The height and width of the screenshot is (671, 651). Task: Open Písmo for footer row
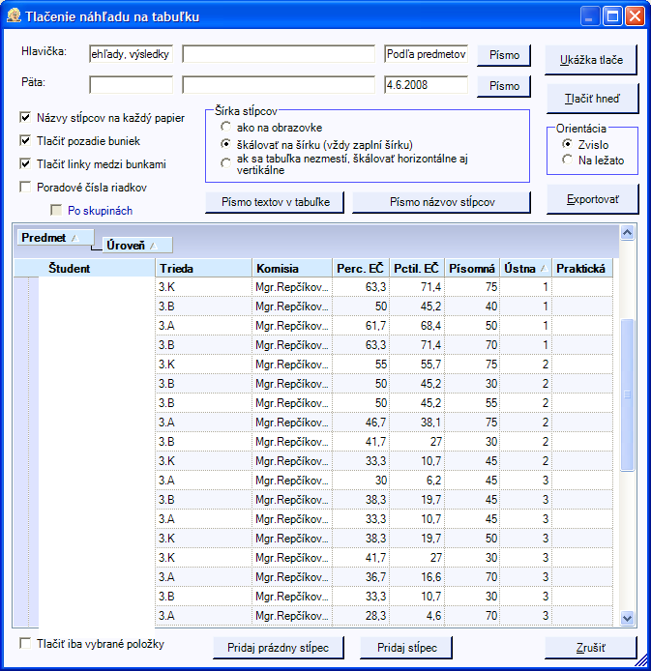click(504, 86)
